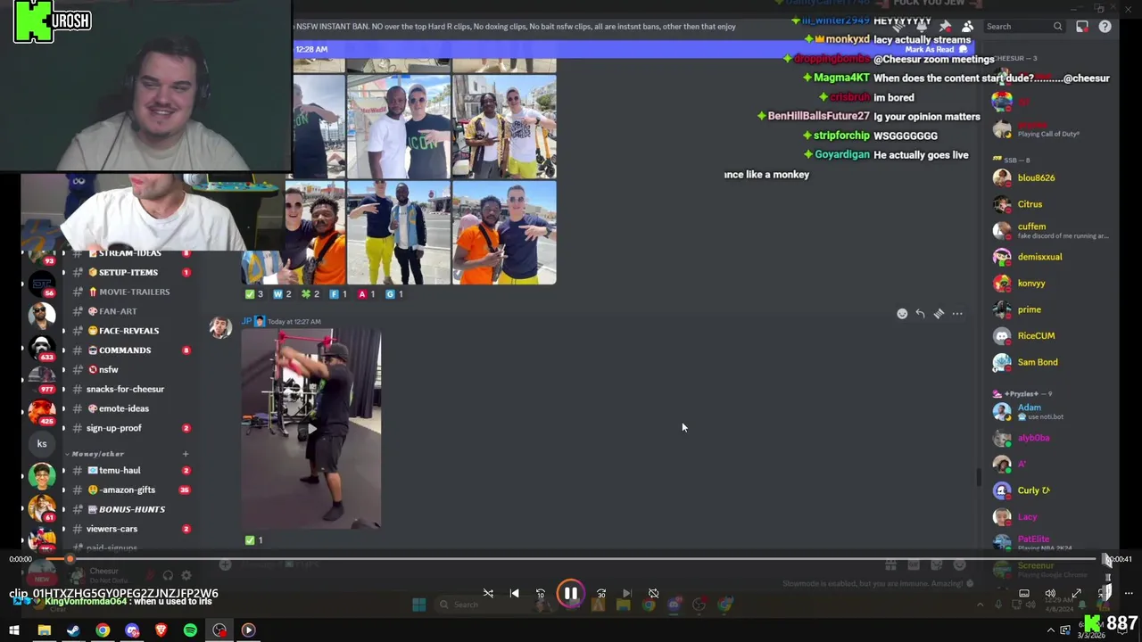Viewport: 1142px width, 642px height.
Task: Pause the video playback
Action: coord(570,593)
